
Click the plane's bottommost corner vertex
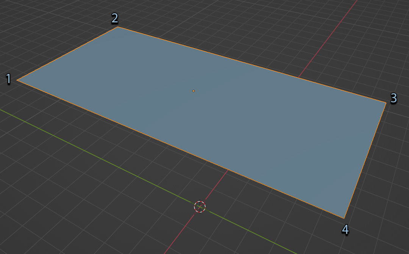(344, 218)
